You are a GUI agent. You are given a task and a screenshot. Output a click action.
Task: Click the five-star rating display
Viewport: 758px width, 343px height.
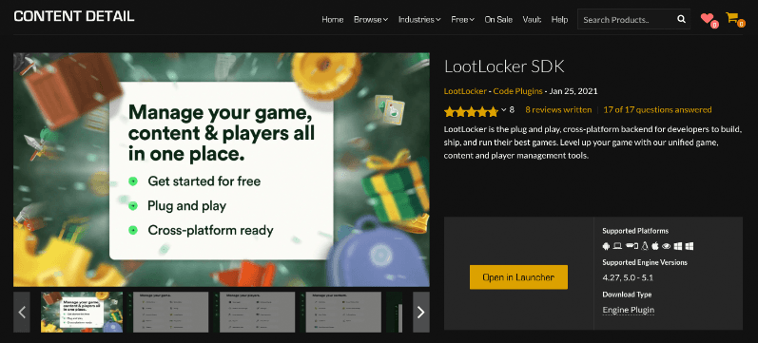tap(471, 111)
